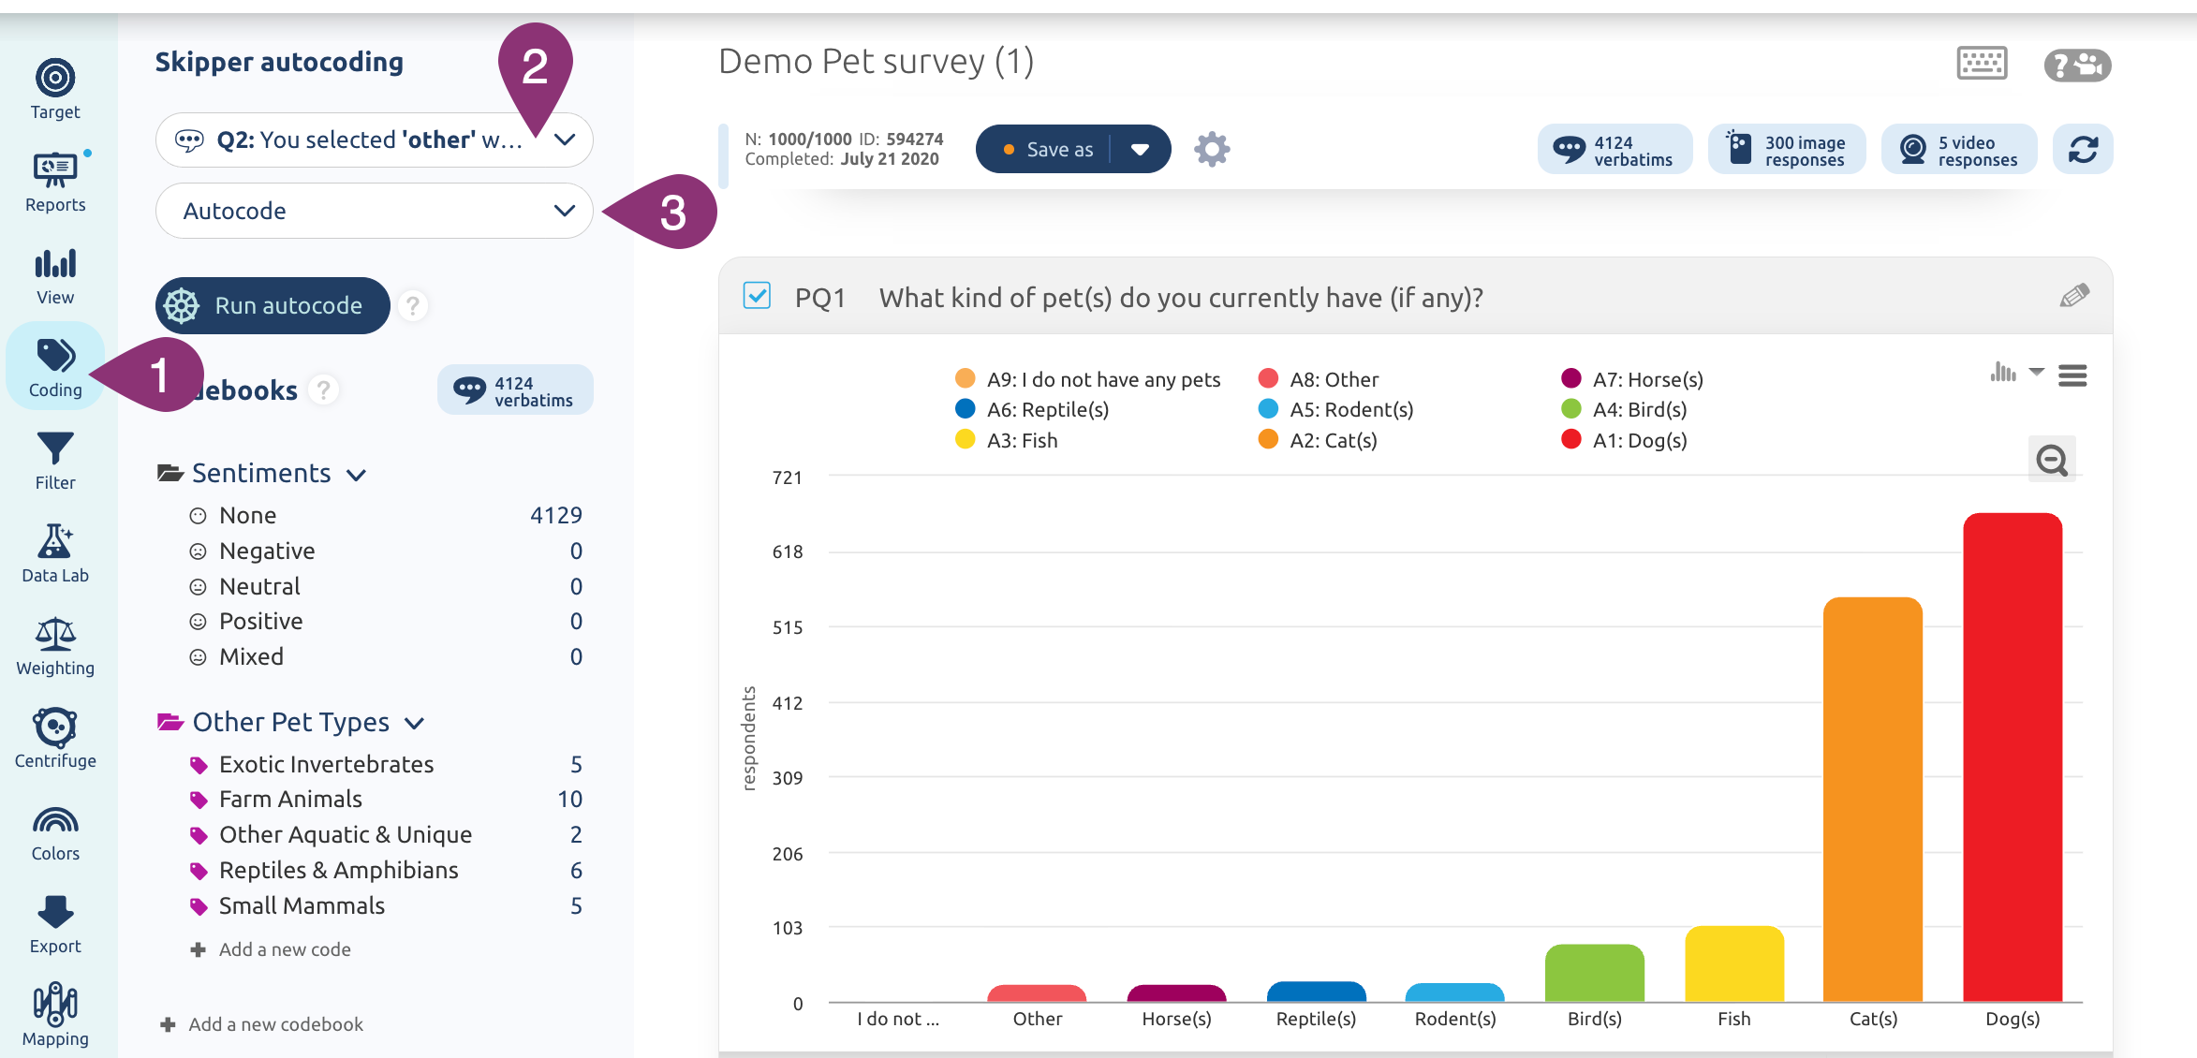Open the Data Lab tool
2197x1058 pixels.
(55, 552)
